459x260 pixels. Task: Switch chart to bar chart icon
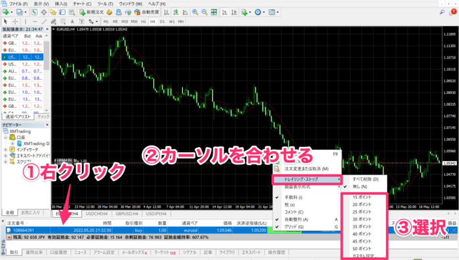(x=166, y=12)
